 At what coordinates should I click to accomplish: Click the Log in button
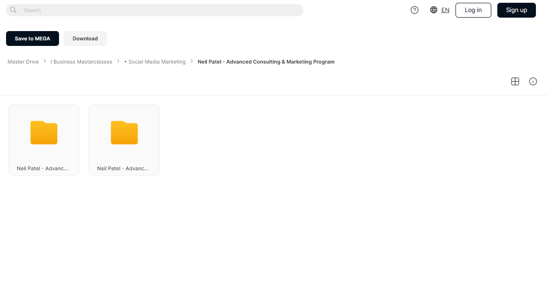473,10
